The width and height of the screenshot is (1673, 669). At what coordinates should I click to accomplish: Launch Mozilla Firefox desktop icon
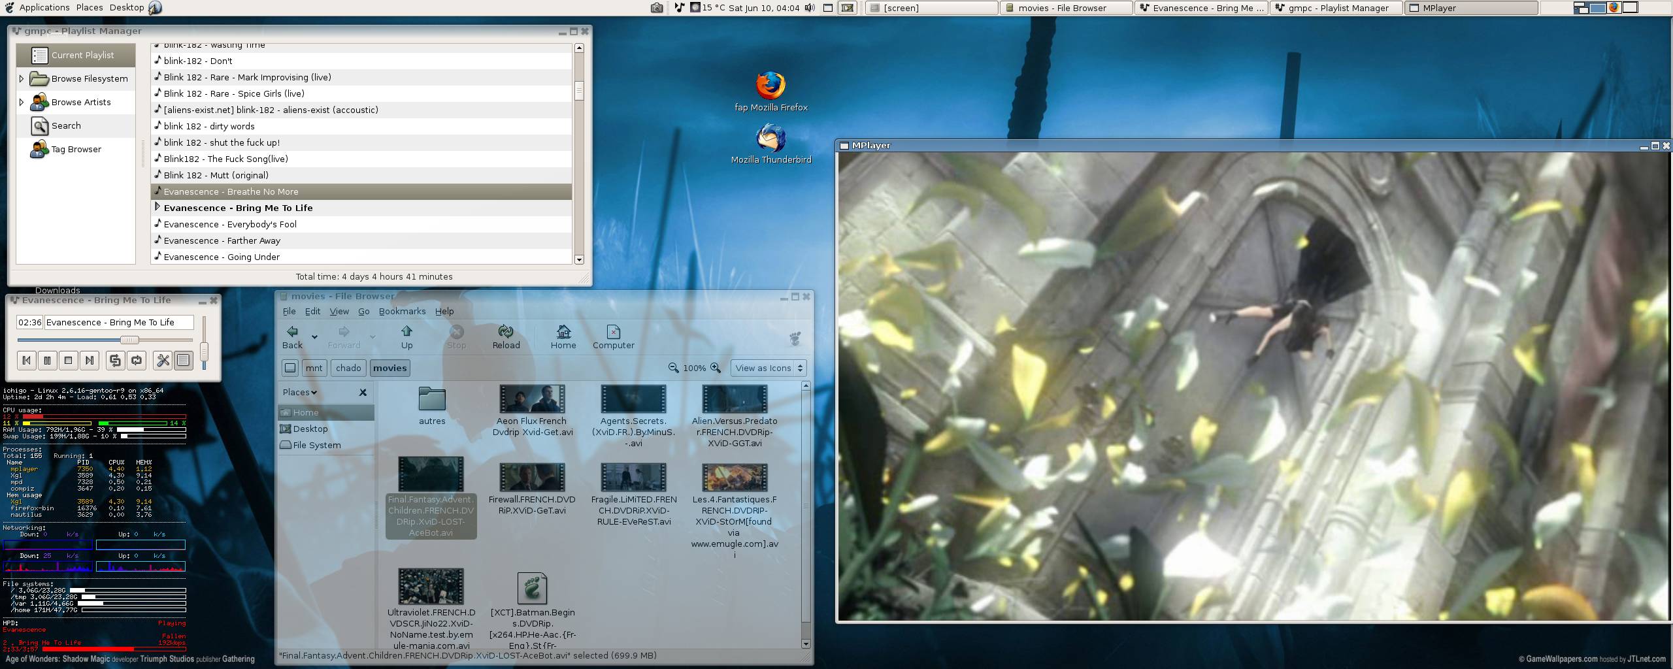771,86
